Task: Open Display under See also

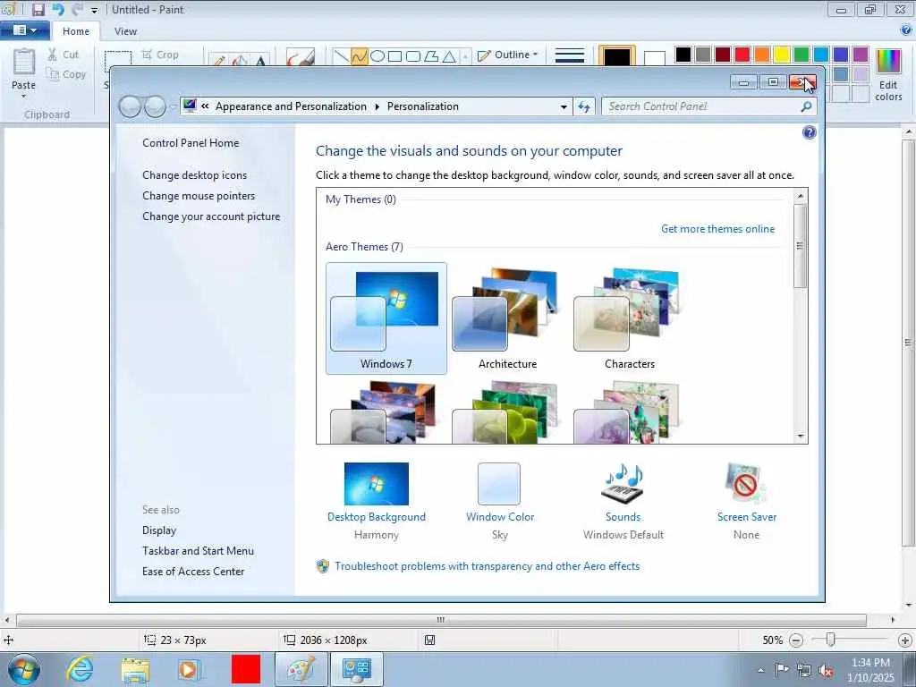Action: point(159,530)
